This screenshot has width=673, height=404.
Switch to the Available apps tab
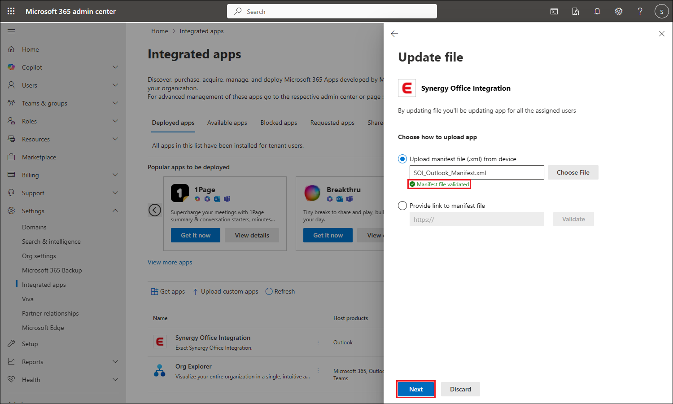pyautogui.click(x=227, y=123)
